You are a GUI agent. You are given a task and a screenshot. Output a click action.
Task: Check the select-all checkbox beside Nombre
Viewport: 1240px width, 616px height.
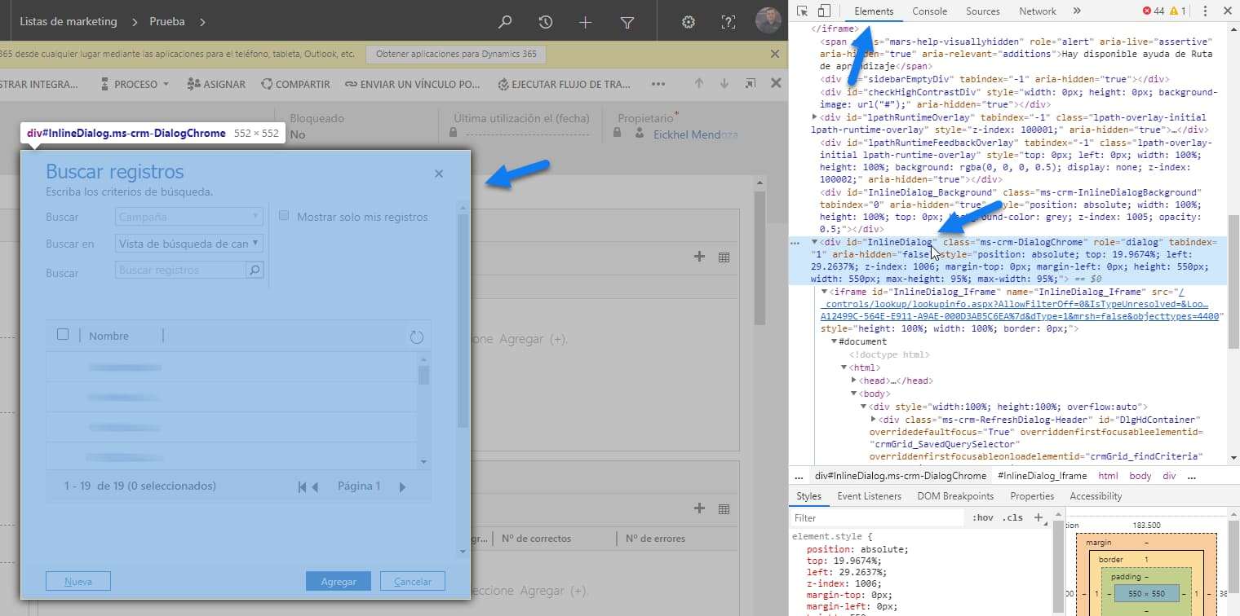pos(63,335)
